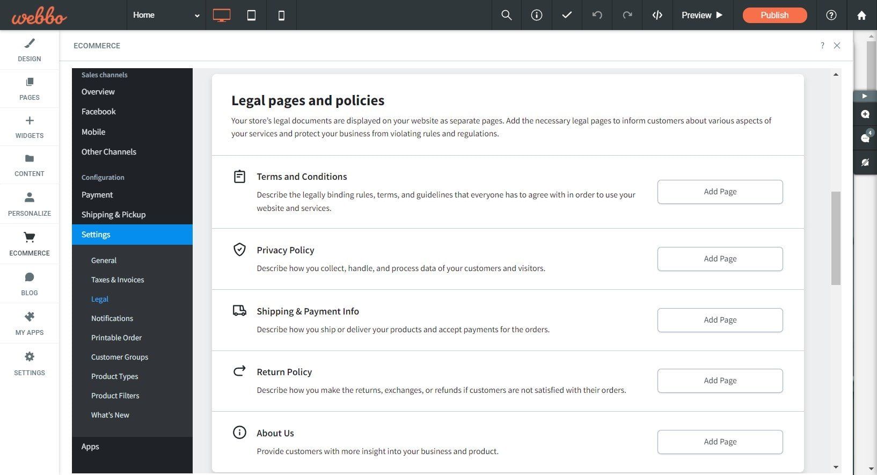Open the Content panel

(x=30, y=165)
